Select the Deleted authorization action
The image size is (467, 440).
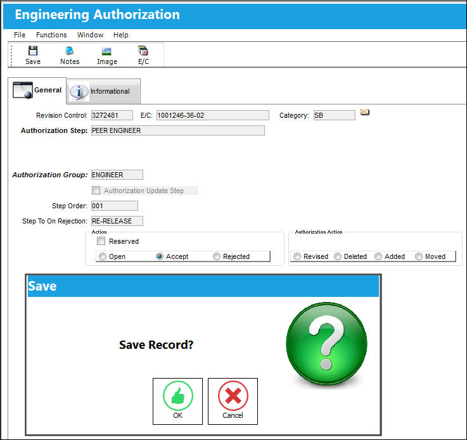(x=338, y=256)
